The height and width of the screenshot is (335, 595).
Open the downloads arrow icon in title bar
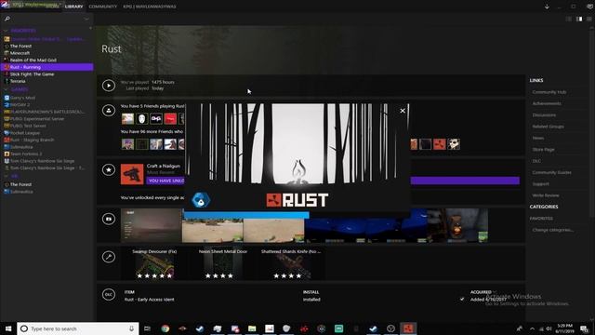coord(547,7)
